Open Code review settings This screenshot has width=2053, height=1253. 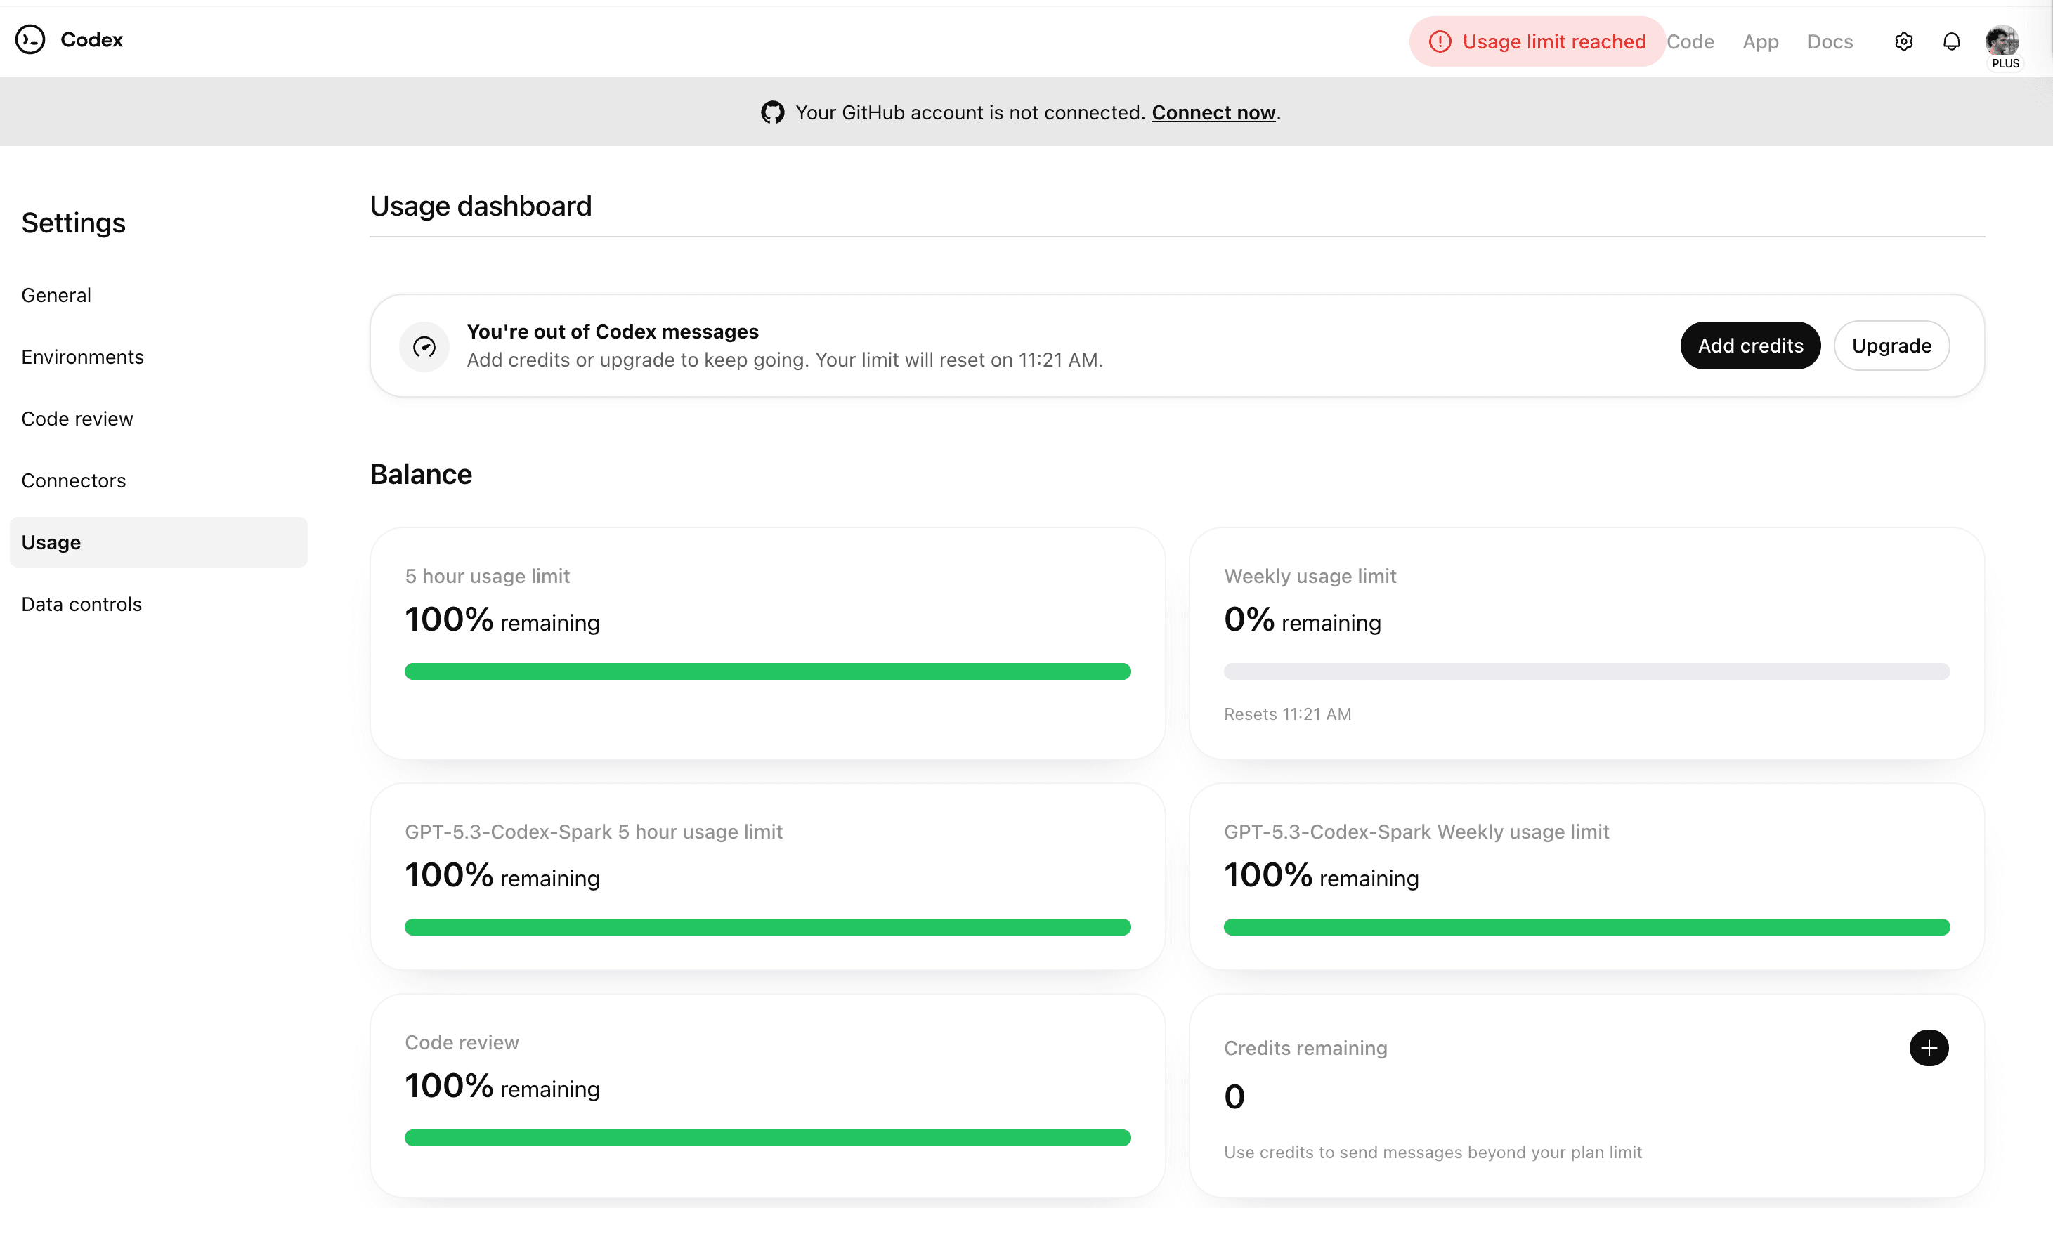(x=77, y=418)
